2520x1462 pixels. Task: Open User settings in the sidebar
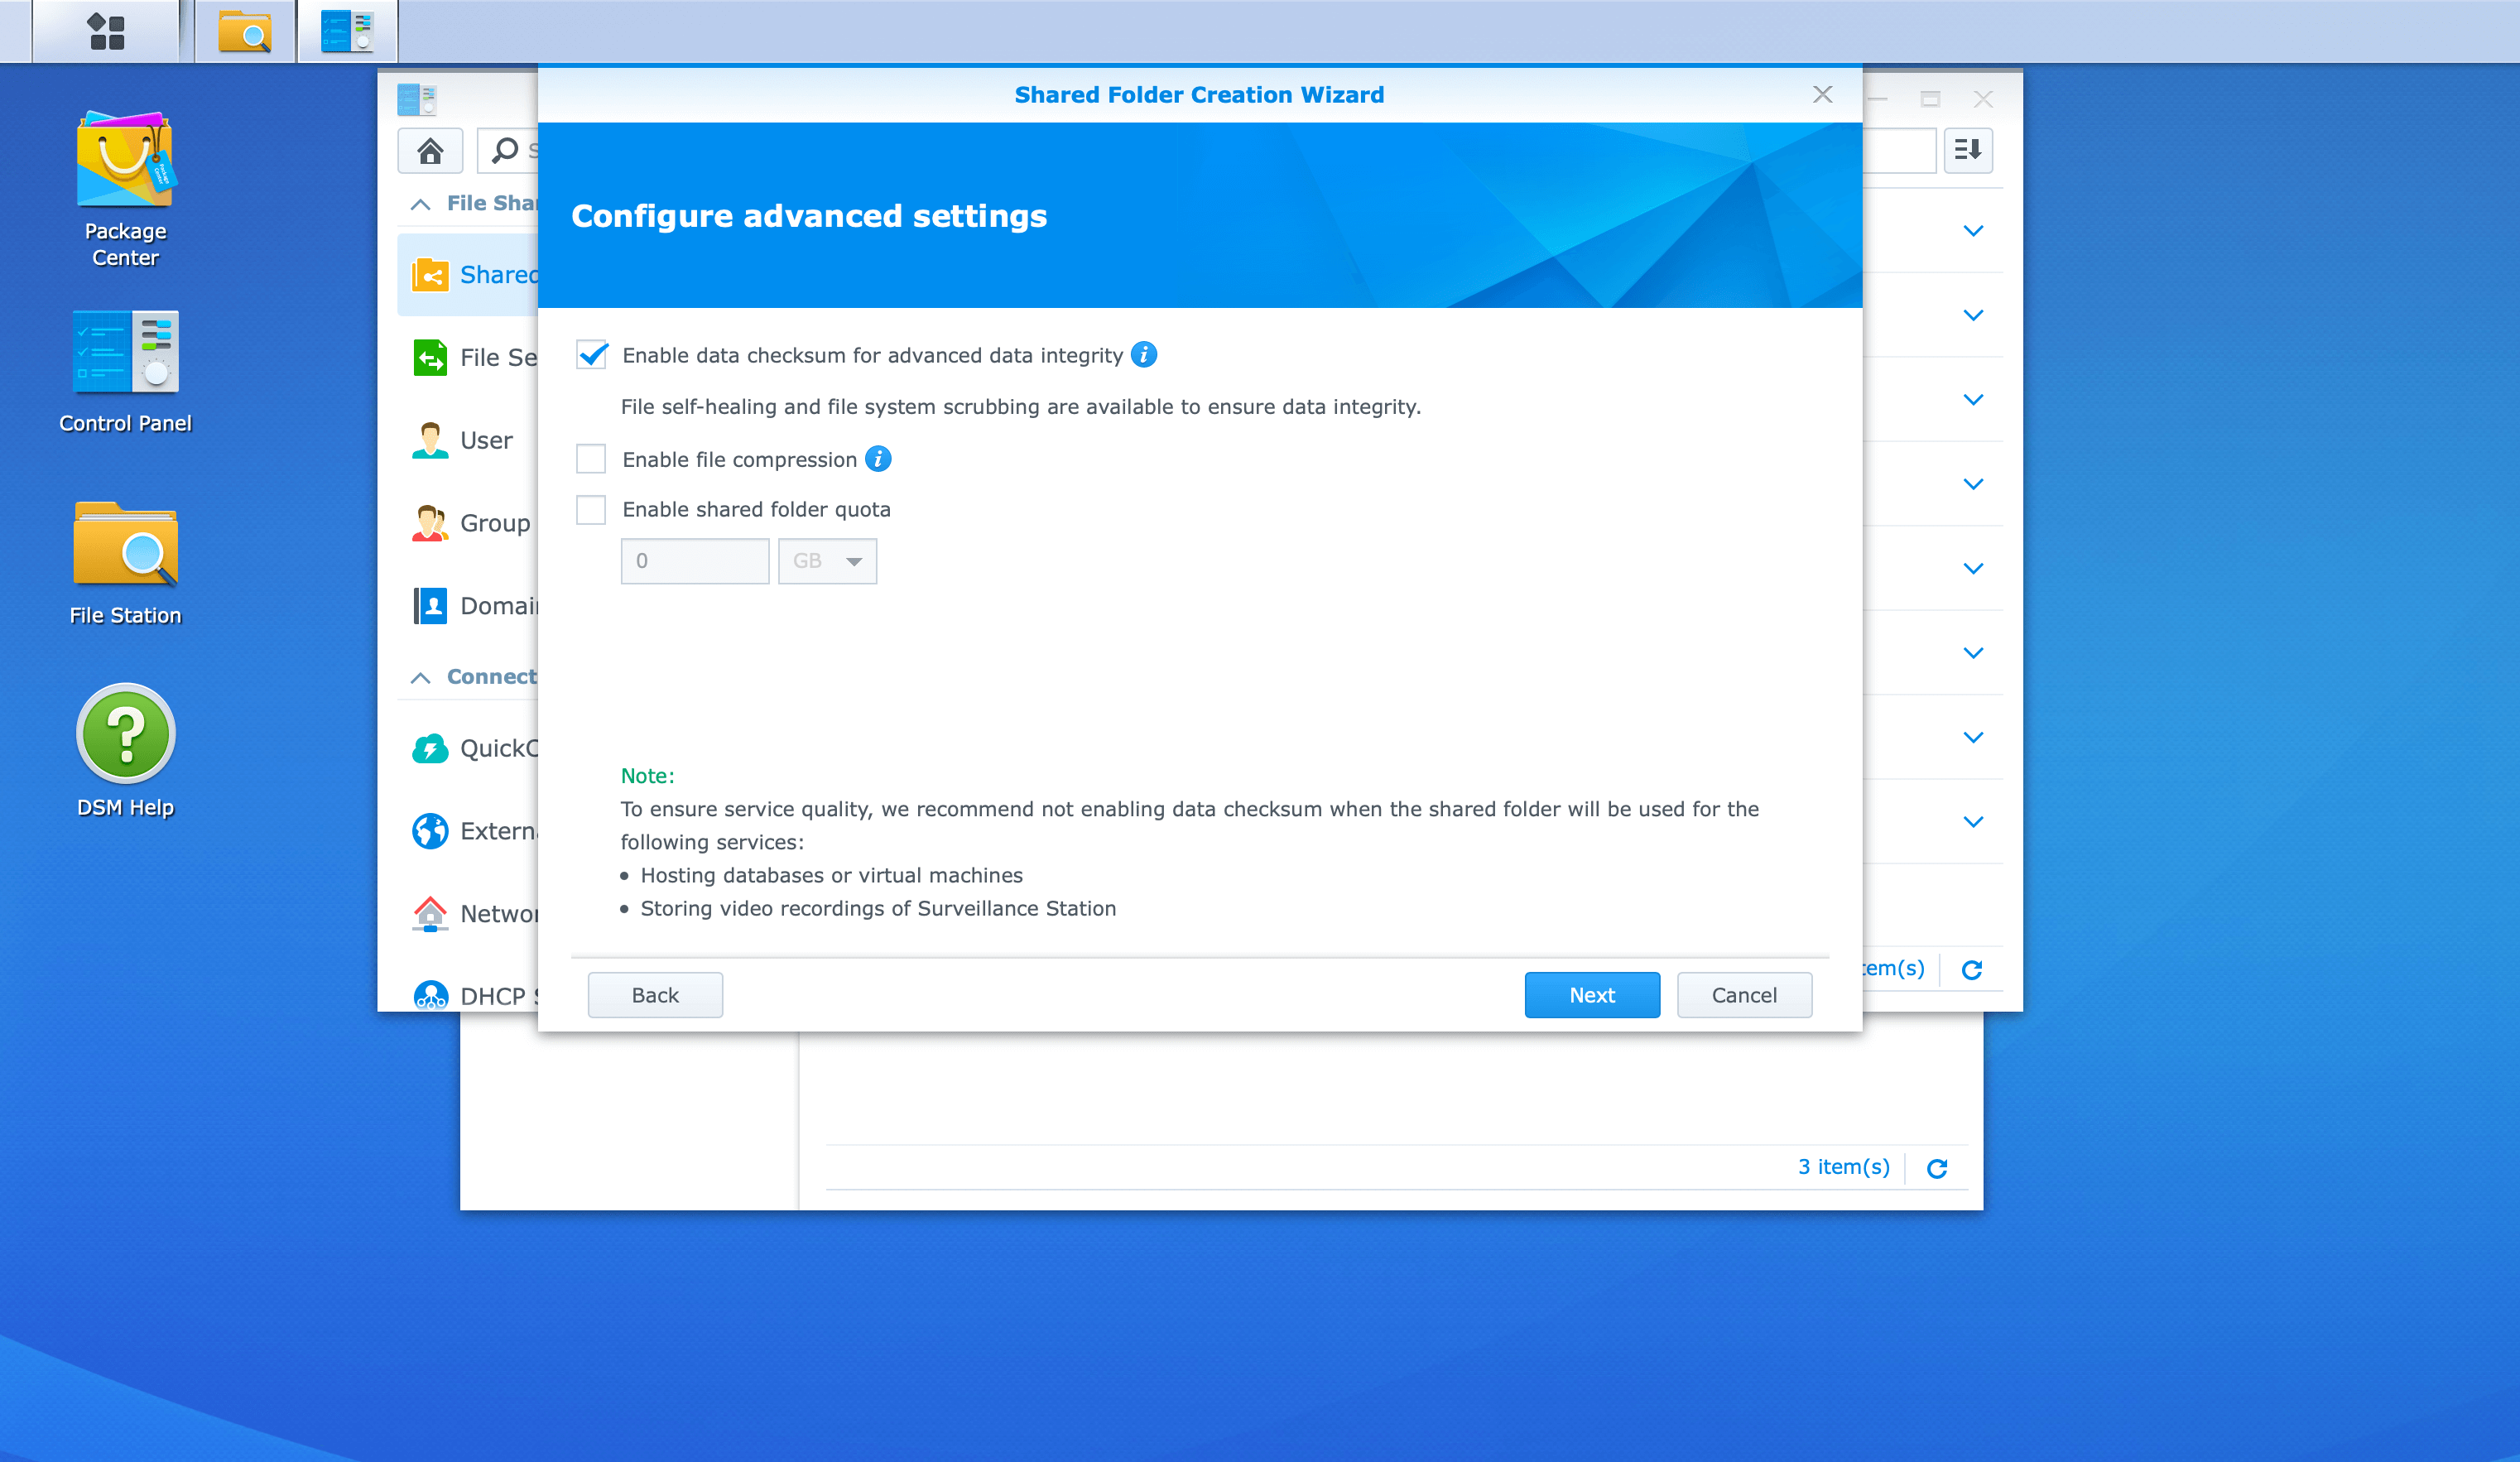coord(468,440)
